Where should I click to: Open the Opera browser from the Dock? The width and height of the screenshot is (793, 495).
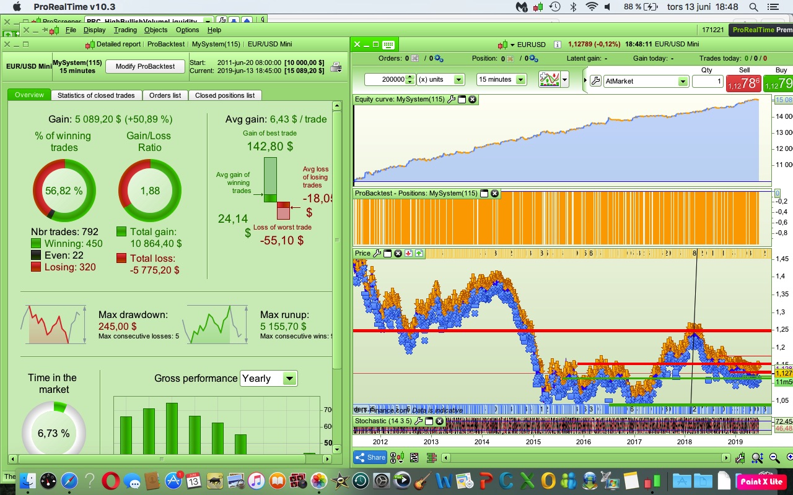pyautogui.click(x=111, y=481)
